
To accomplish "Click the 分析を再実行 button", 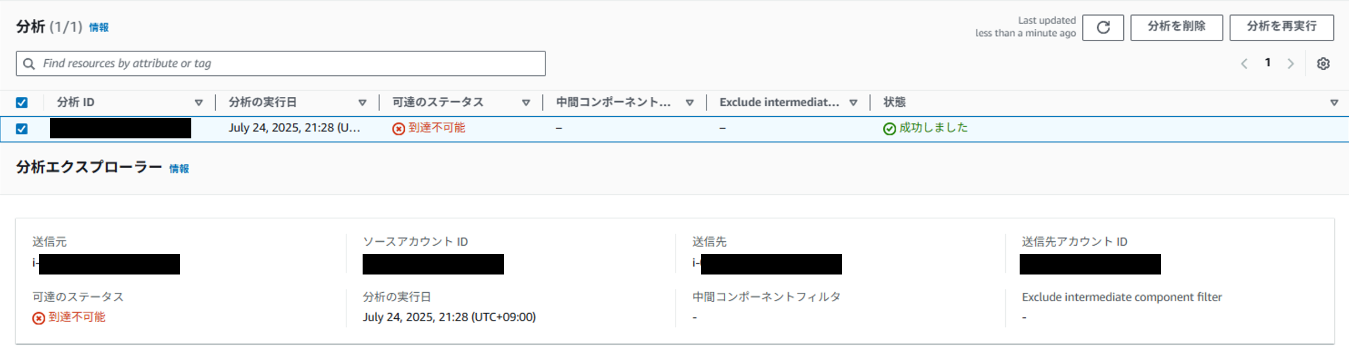I will click(1281, 27).
